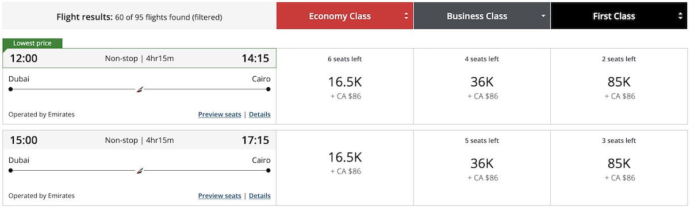Select the Economy Class column header
The image size is (690, 208).
click(x=344, y=16)
